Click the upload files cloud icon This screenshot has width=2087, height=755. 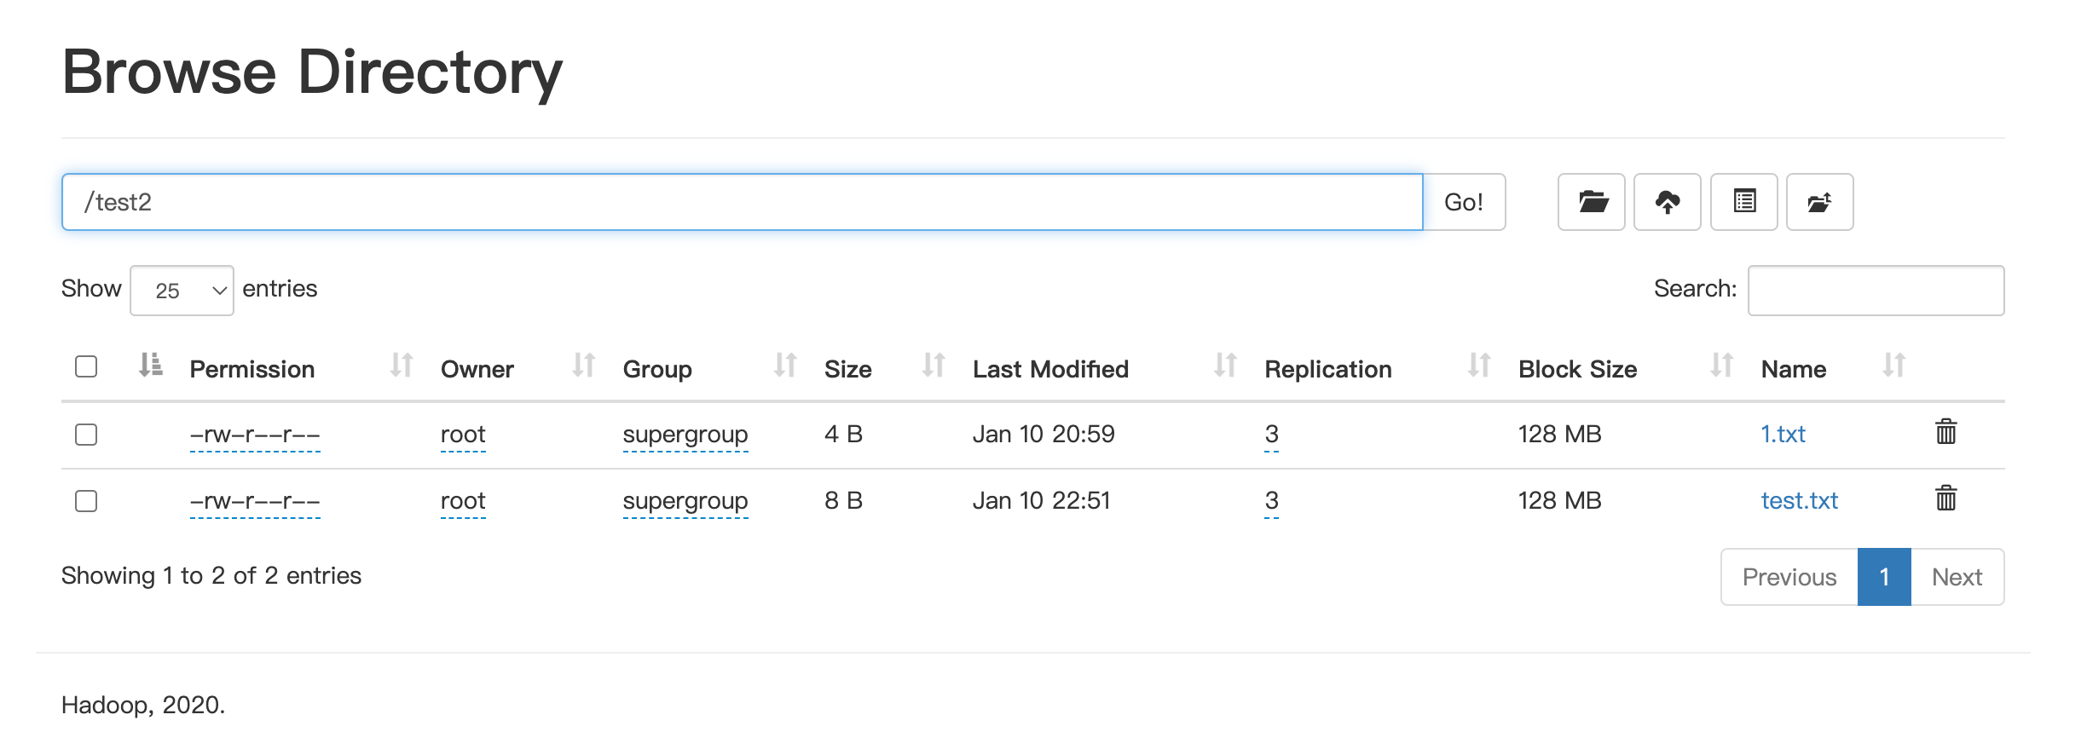[x=1667, y=202]
